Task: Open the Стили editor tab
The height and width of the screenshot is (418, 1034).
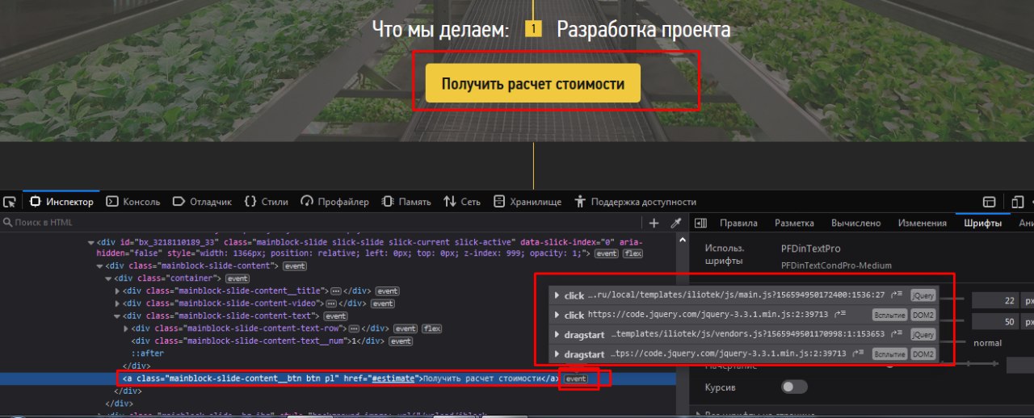Action: click(x=266, y=202)
